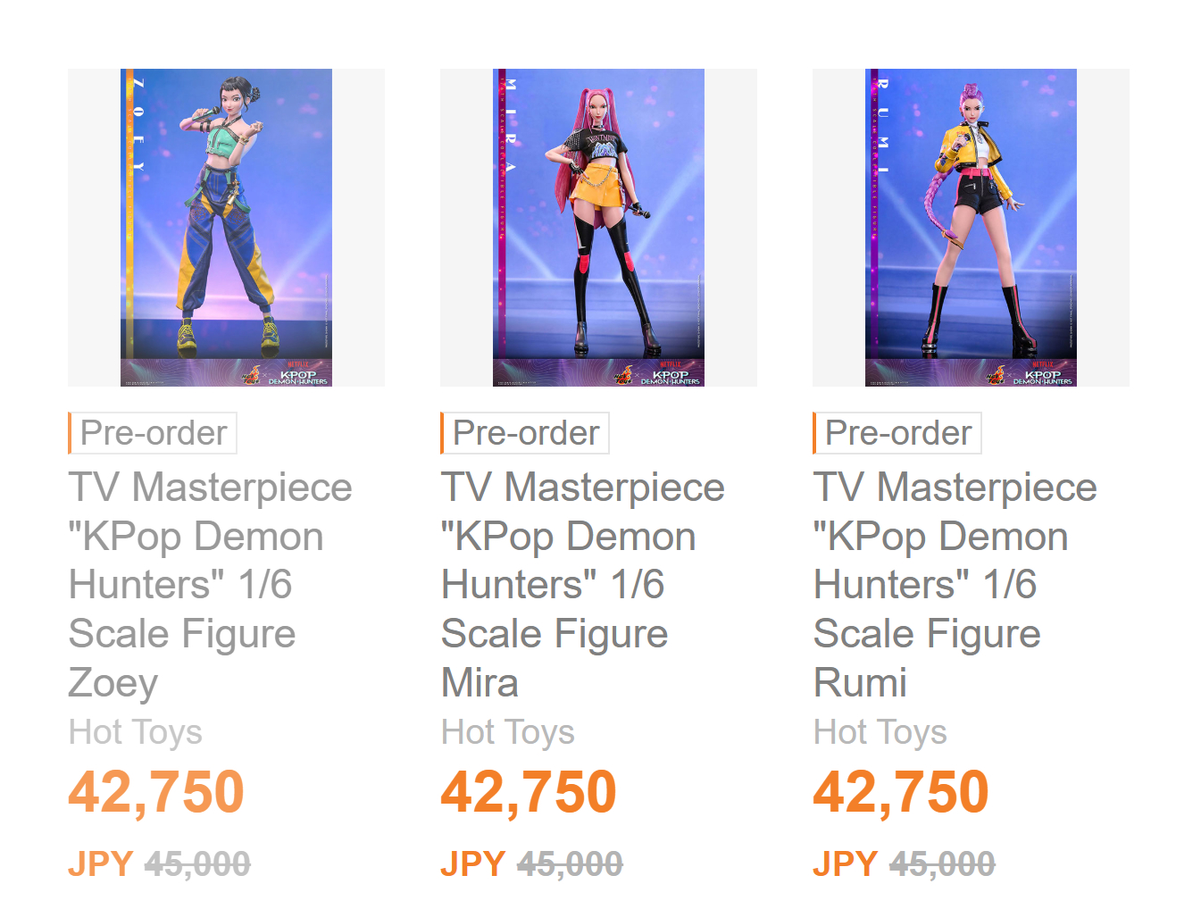Open the Zoey 1/6 Scale Figure title link

(210, 585)
